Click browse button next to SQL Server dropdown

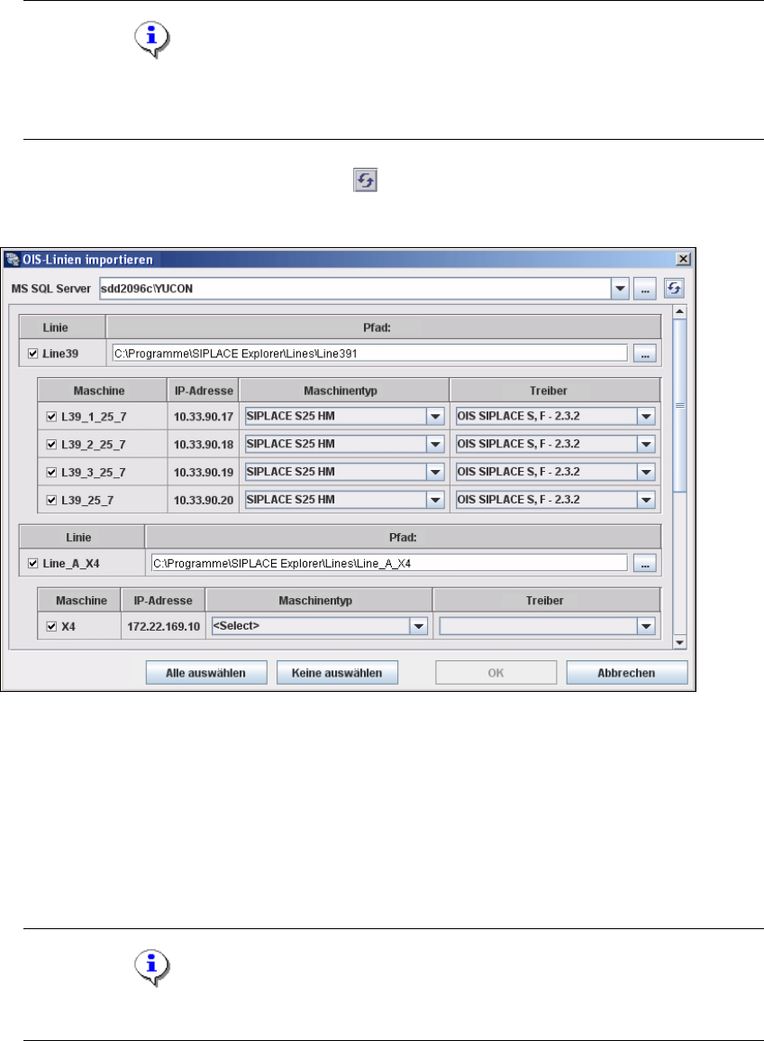[x=645, y=289]
